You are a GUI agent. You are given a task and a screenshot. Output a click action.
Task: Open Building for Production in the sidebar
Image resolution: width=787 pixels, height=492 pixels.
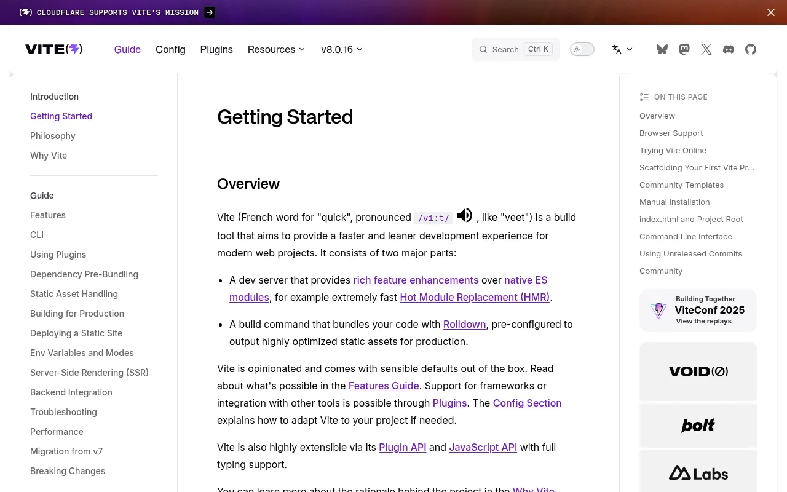pos(77,314)
